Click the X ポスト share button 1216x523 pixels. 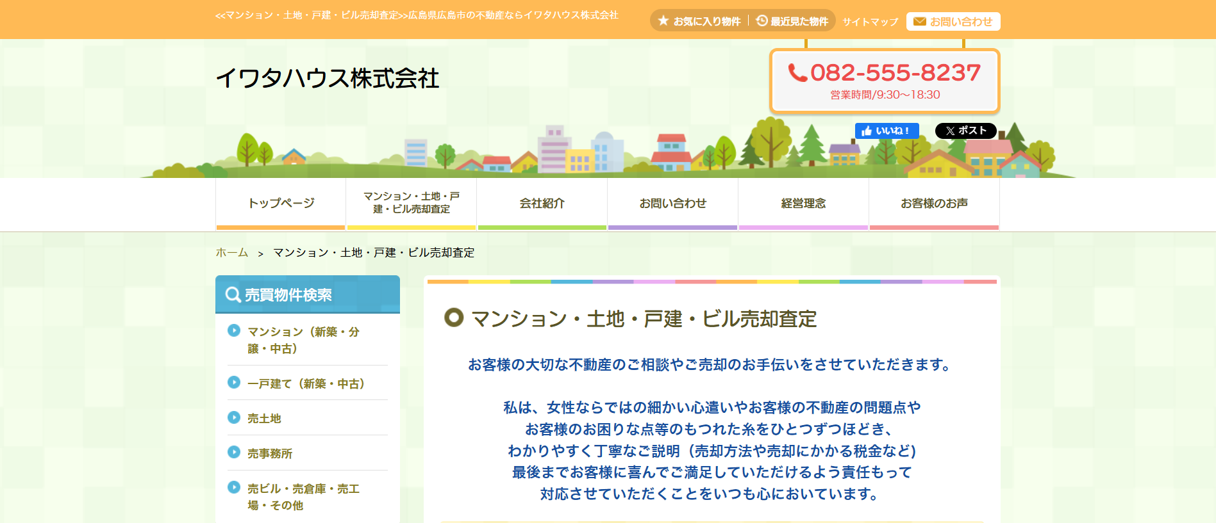(965, 131)
